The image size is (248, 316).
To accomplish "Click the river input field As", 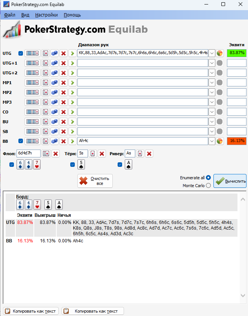I will (x=130, y=154).
